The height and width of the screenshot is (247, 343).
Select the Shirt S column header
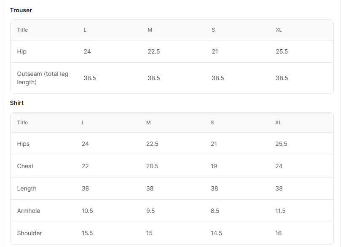coord(212,123)
